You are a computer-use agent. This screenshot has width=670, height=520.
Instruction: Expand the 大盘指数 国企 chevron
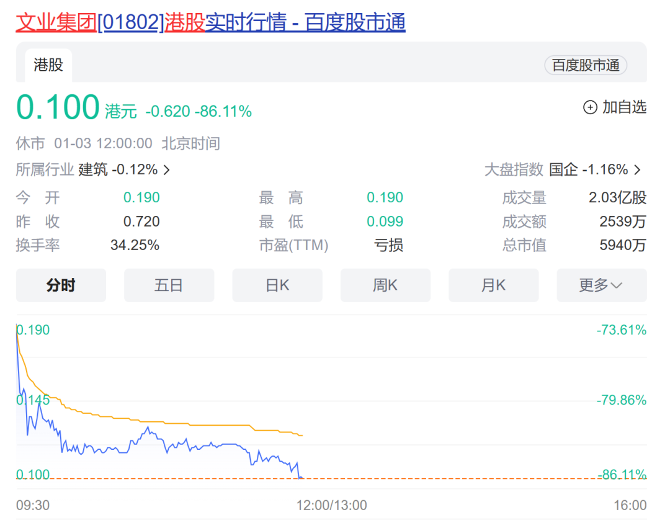coord(637,169)
